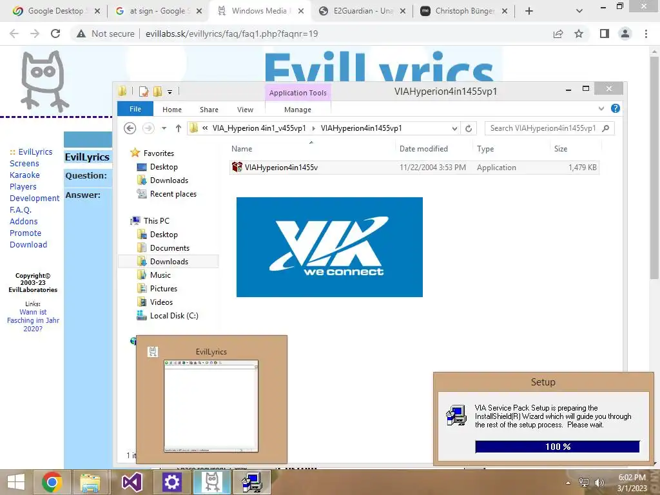Sort files by Date modified column
This screenshot has width=660, height=495.
coord(423,149)
